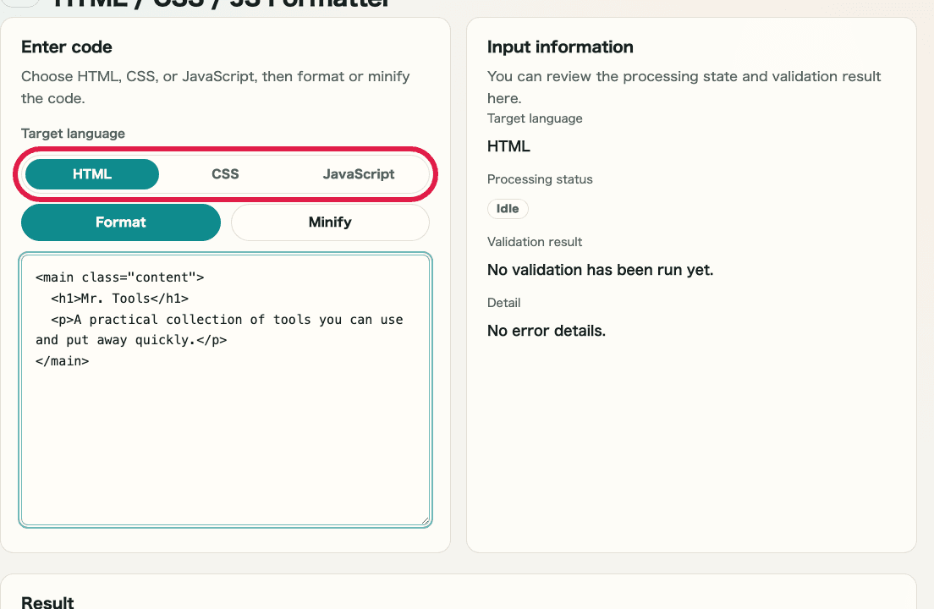Choose JavaScript as the target language
Screen dimensions: 934x609
(x=359, y=173)
